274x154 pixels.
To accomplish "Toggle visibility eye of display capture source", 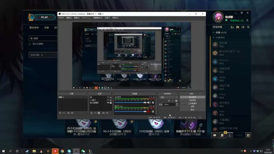I will pyautogui.click(x=108, y=103).
